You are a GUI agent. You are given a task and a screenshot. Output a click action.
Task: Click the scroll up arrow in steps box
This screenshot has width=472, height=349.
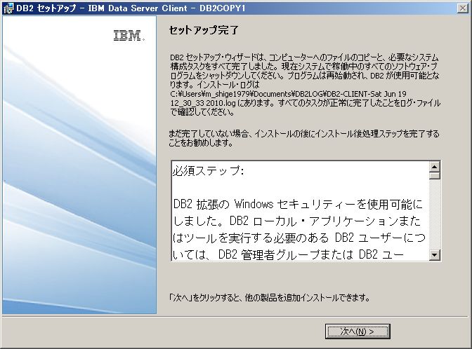[434, 167]
